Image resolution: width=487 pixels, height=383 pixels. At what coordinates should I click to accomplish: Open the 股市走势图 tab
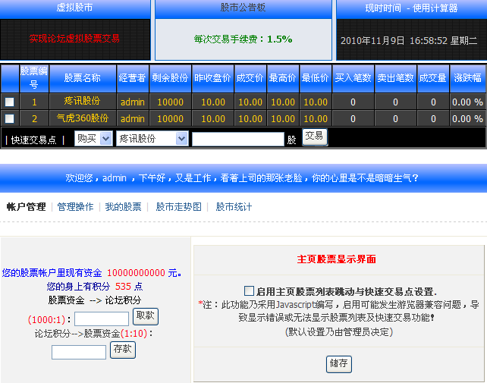pos(178,207)
